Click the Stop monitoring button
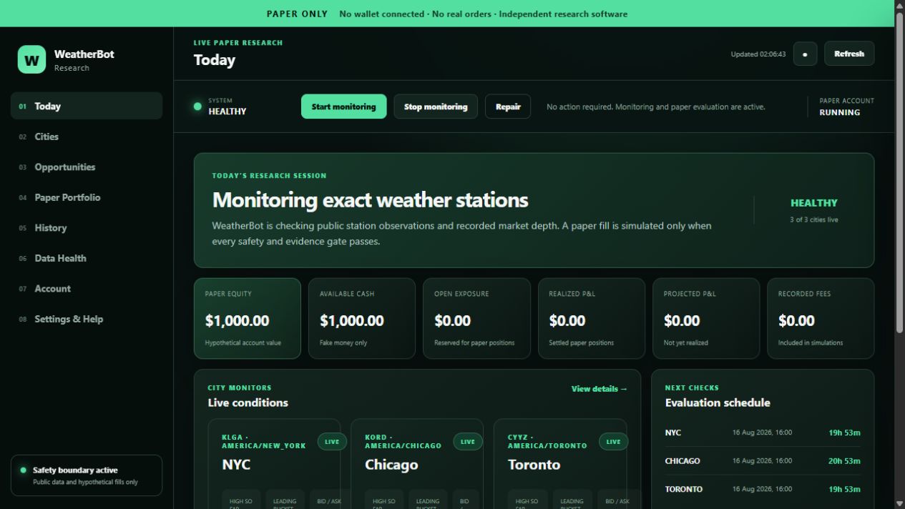 [x=436, y=107]
